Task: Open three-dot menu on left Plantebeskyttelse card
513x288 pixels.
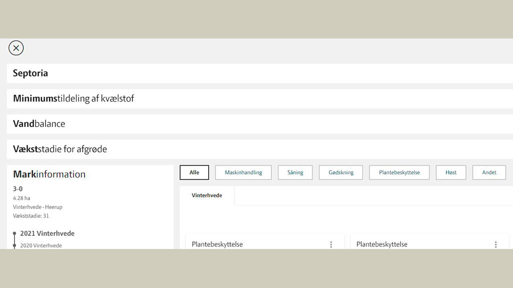Action: click(x=331, y=244)
